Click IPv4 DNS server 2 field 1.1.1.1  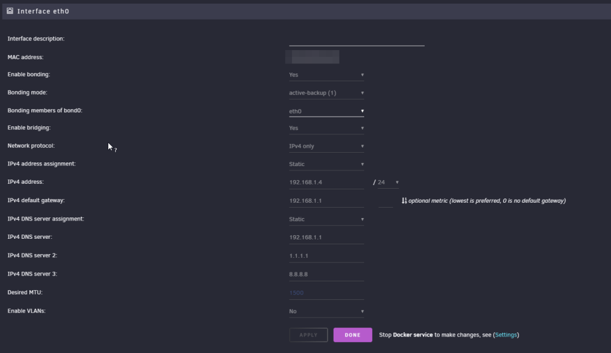326,256
